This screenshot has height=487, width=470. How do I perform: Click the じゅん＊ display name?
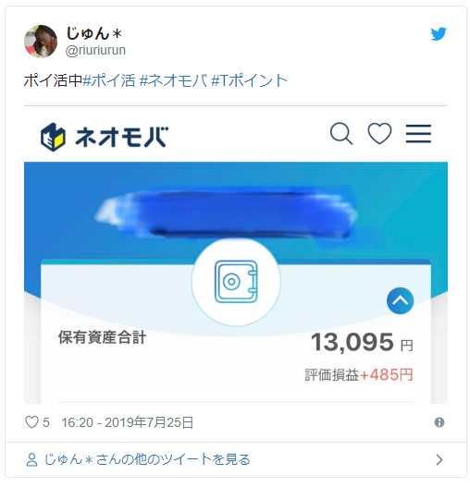[93, 33]
